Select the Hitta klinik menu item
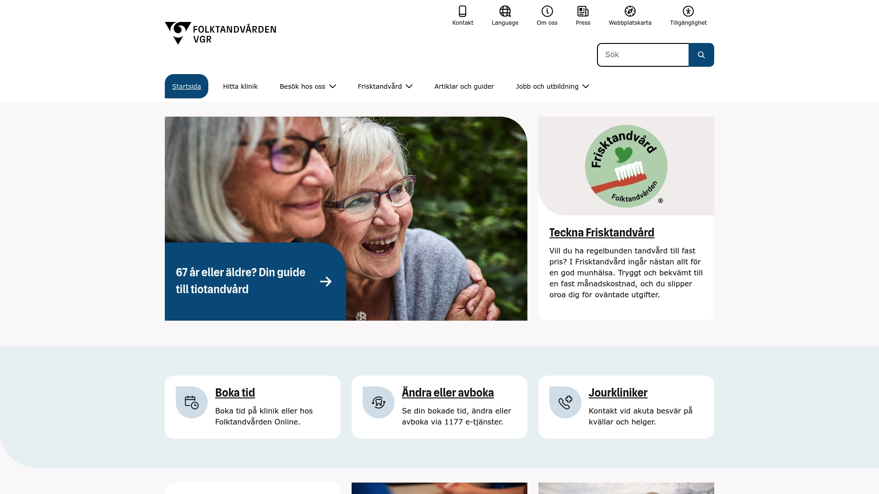 point(240,86)
